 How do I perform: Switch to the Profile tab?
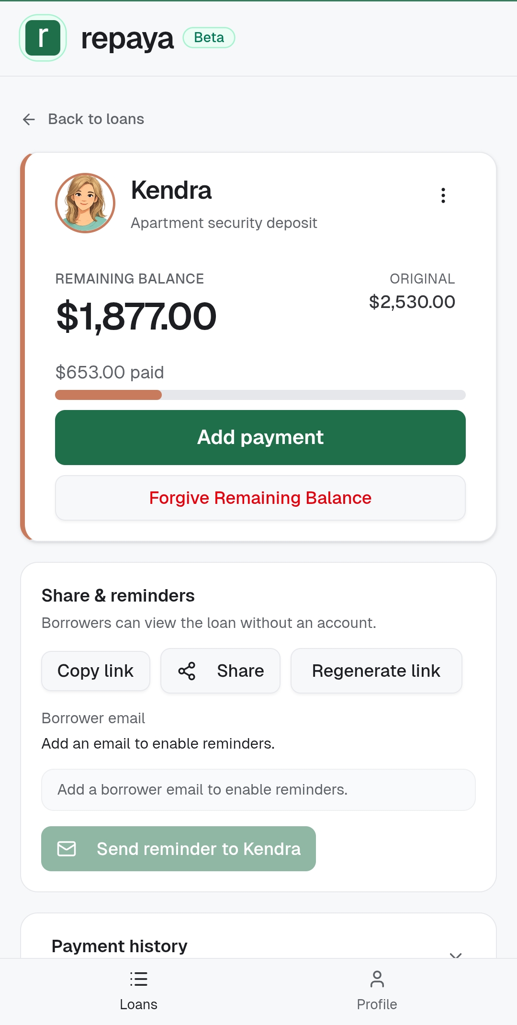click(x=377, y=991)
